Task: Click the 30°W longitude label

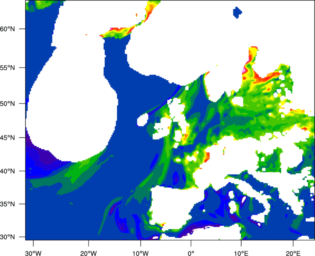Action: 33,253
